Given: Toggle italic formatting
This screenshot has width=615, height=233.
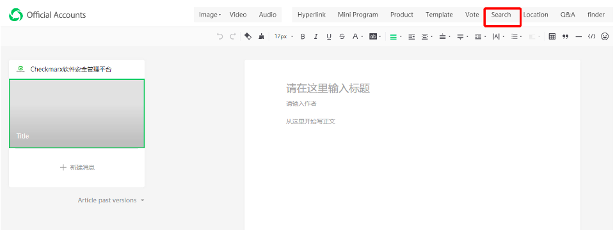Looking at the screenshot, I should click(x=315, y=36).
